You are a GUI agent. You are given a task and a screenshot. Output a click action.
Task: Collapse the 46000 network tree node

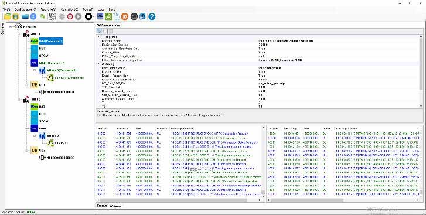click(19, 100)
